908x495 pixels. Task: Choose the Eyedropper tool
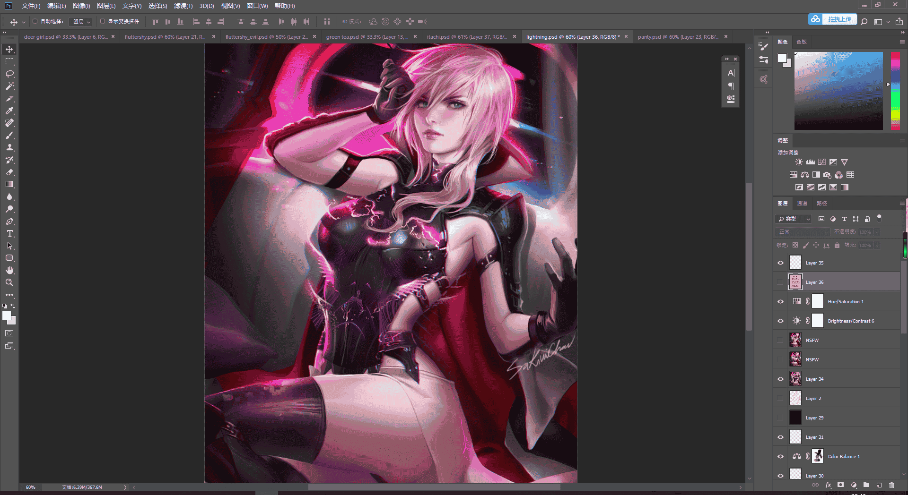pyautogui.click(x=9, y=111)
